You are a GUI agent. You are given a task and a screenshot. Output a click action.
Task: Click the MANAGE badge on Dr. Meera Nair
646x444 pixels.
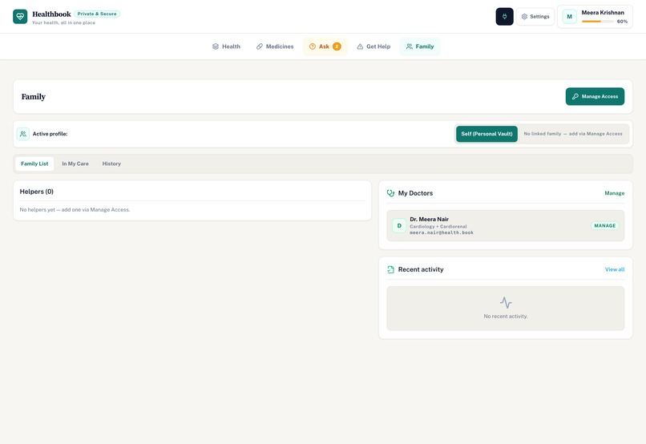(x=604, y=226)
